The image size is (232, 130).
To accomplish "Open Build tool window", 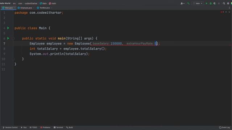I will [69, 127].
